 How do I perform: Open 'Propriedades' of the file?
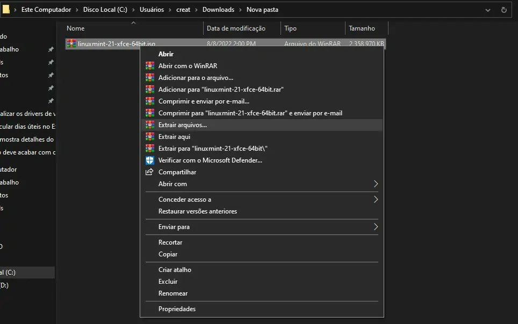[262, 309]
